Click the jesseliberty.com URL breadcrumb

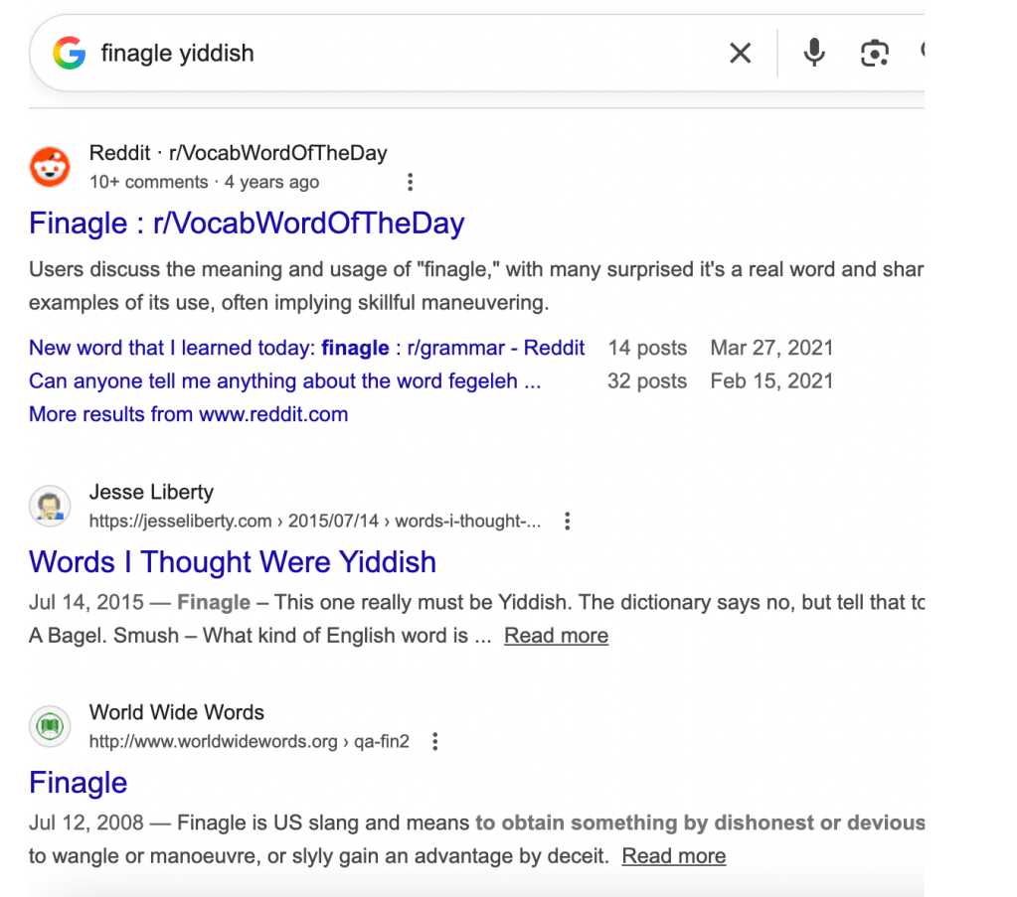pyautogui.click(x=314, y=521)
